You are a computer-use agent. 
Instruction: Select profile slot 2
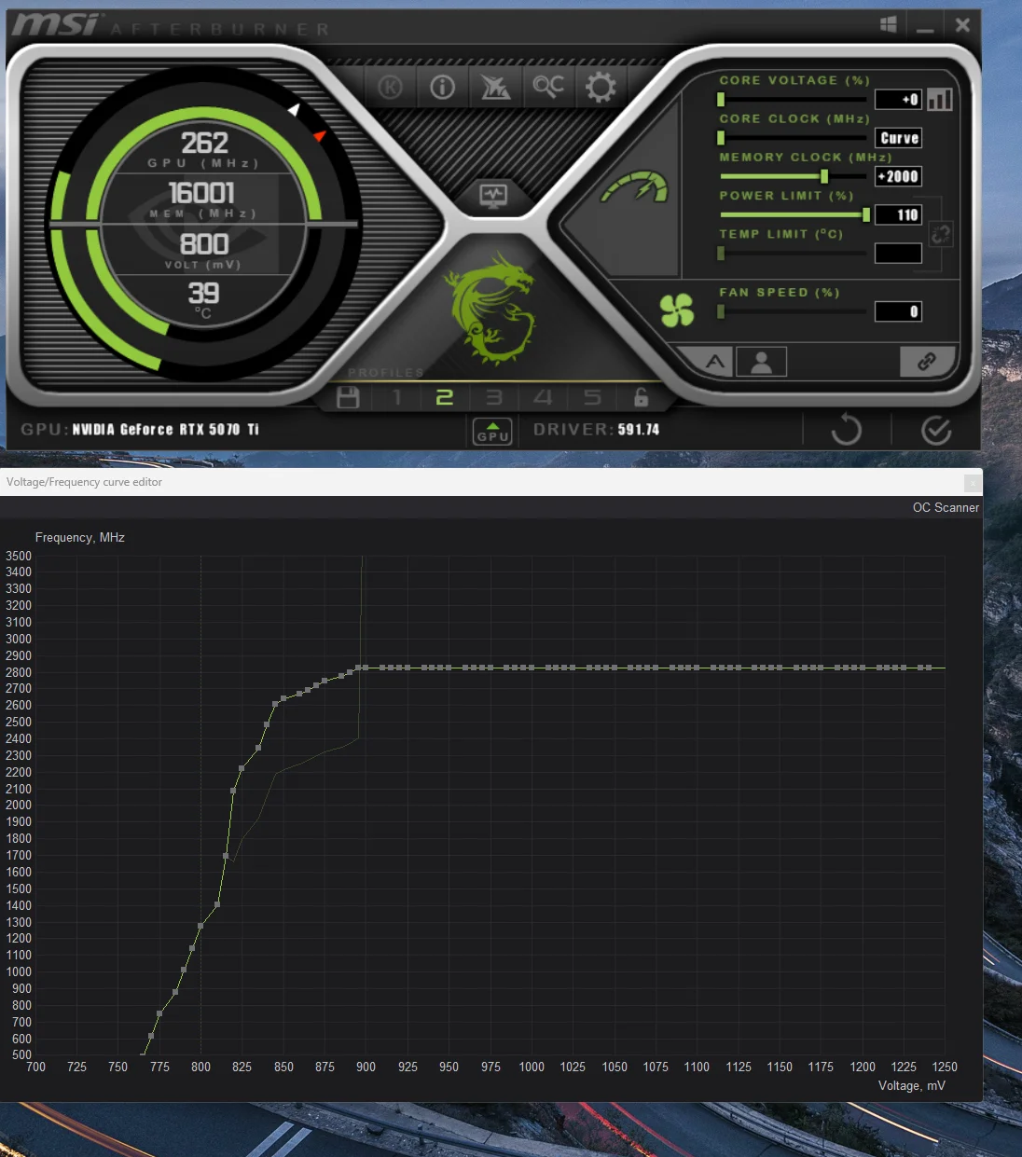[x=445, y=398]
